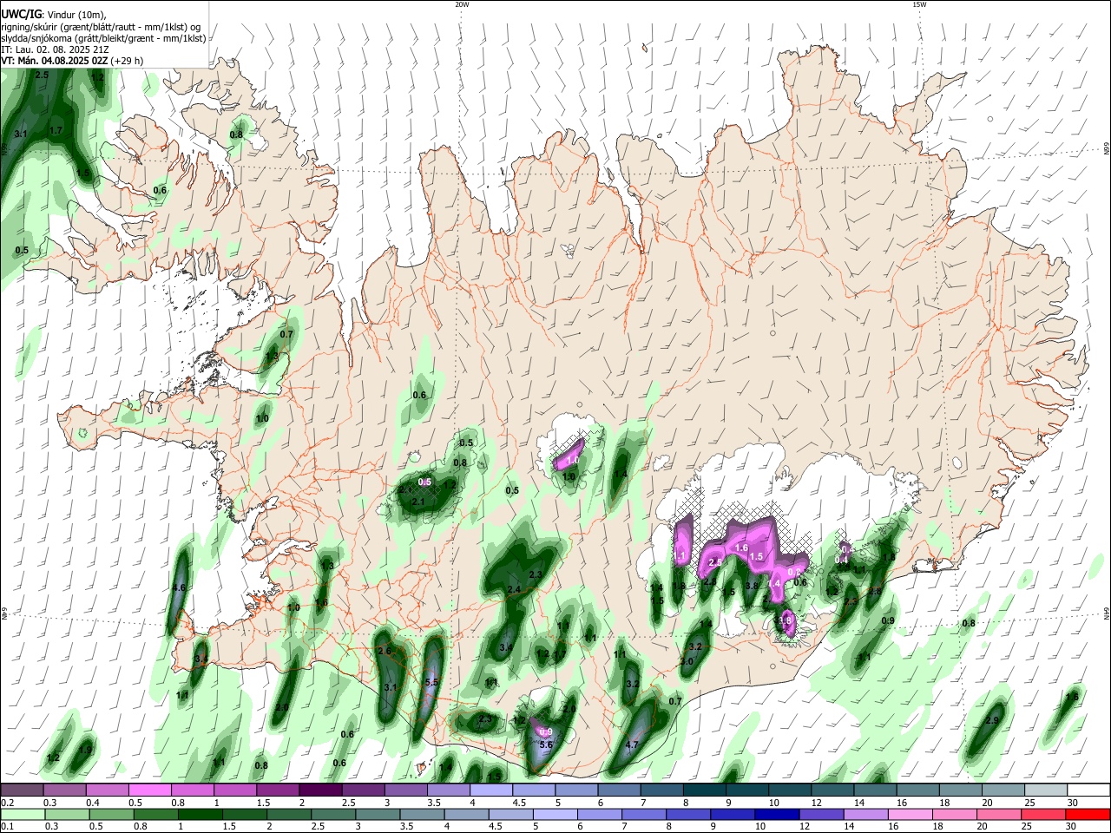1111x833 pixels.
Task: Click the 2.9 precipitation value offshore
Action: coord(992,720)
